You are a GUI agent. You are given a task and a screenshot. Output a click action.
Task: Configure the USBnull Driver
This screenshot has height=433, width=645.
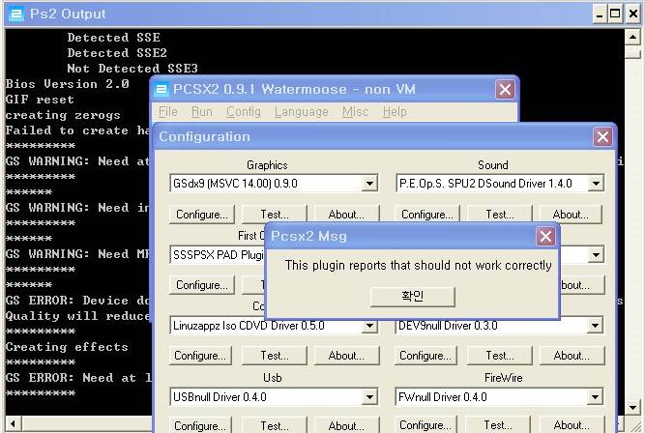coord(200,425)
